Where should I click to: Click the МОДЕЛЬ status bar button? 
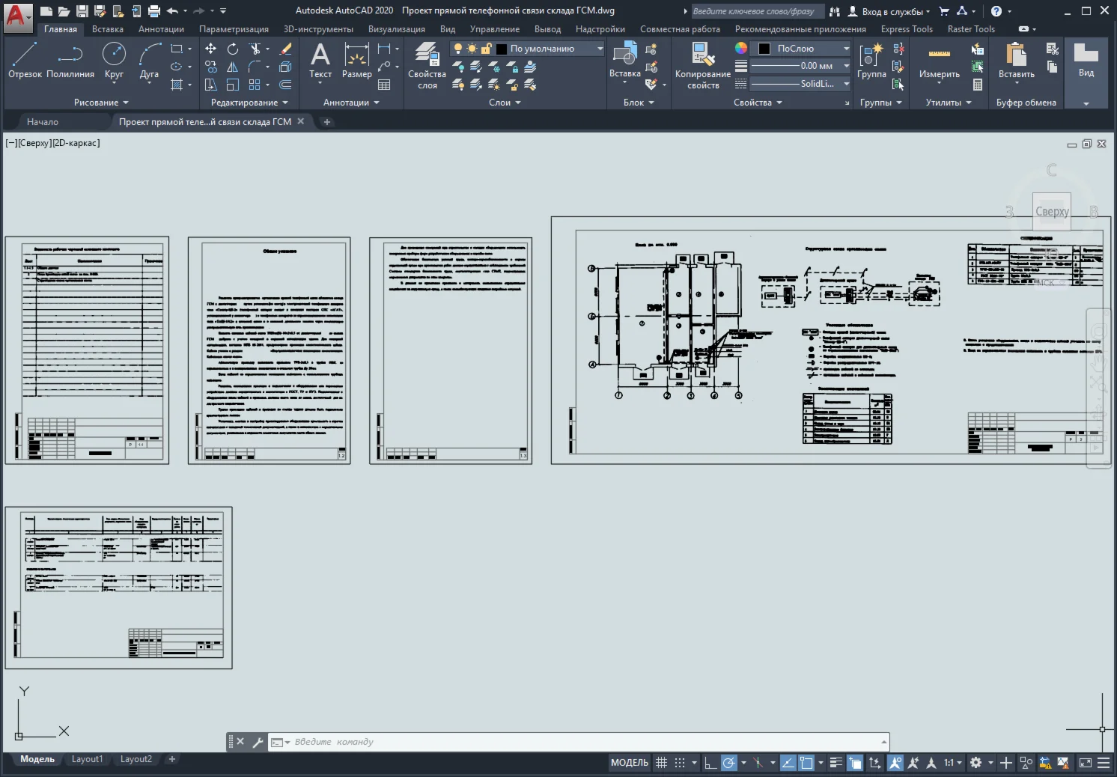pyautogui.click(x=630, y=763)
